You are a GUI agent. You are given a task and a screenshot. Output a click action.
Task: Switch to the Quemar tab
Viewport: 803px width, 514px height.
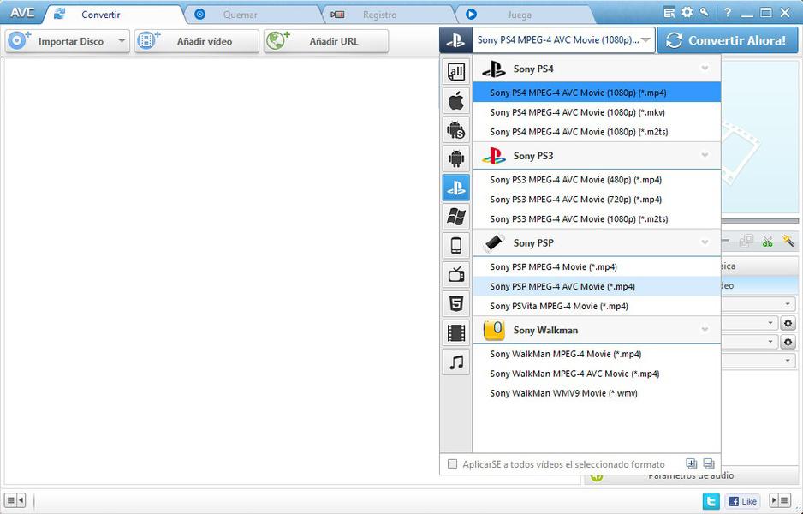(240, 15)
